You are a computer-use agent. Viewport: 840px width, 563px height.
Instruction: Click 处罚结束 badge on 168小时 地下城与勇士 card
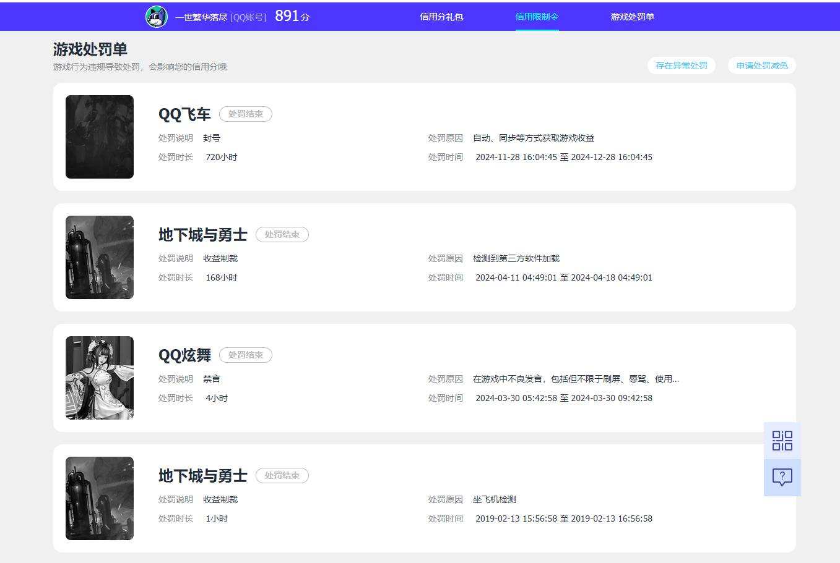282,234
